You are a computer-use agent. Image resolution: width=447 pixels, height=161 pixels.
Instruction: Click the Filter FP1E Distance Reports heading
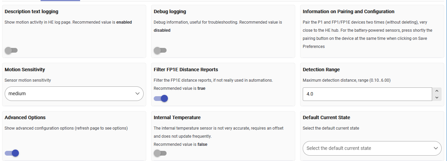(x=186, y=70)
